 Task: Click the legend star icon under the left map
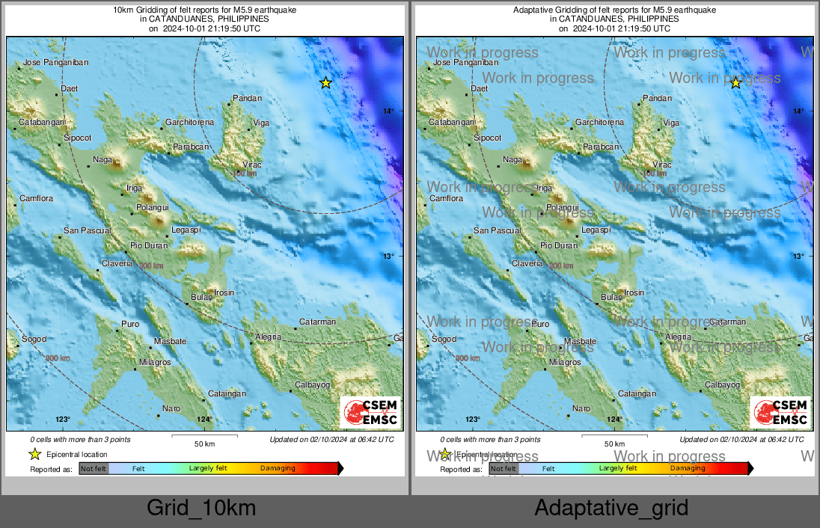click(34, 454)
